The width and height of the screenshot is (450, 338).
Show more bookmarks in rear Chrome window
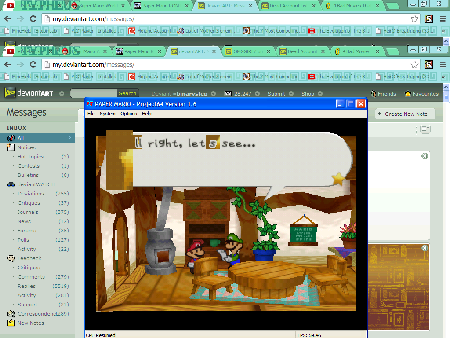pyautogui.click(x=443, y=31)
